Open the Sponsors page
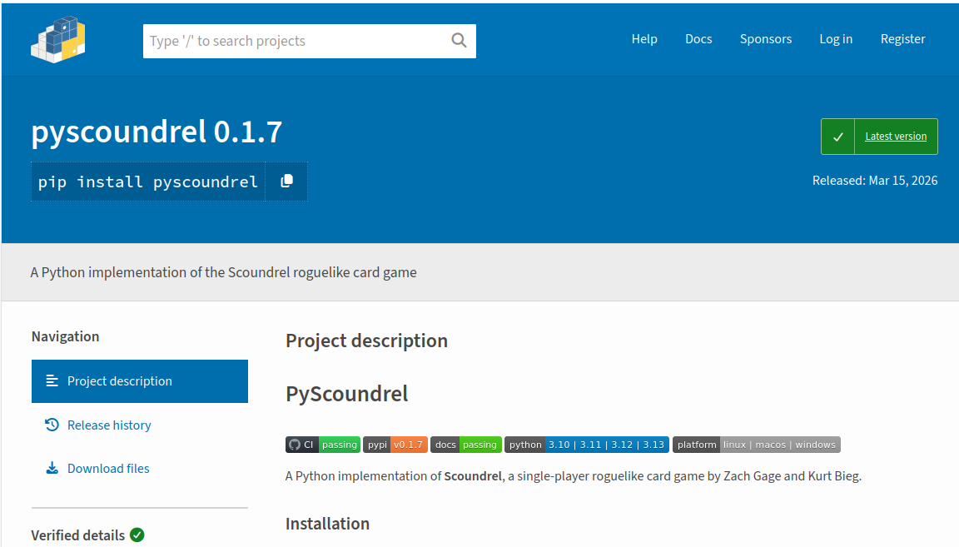959x547 pixels. [x=766, y=39]
